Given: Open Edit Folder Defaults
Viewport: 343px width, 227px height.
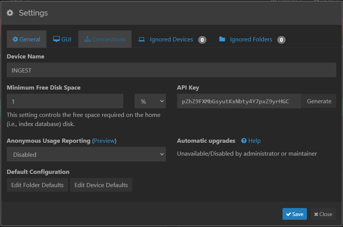Looking at the screenshot, I should point(37,185).
